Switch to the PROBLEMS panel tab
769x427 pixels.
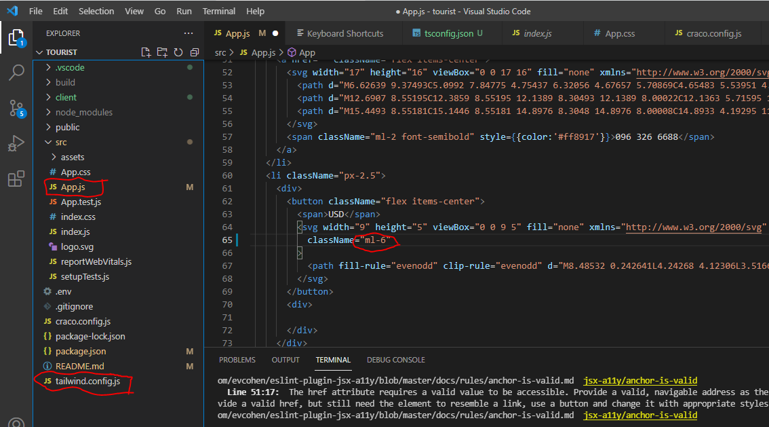237,360
